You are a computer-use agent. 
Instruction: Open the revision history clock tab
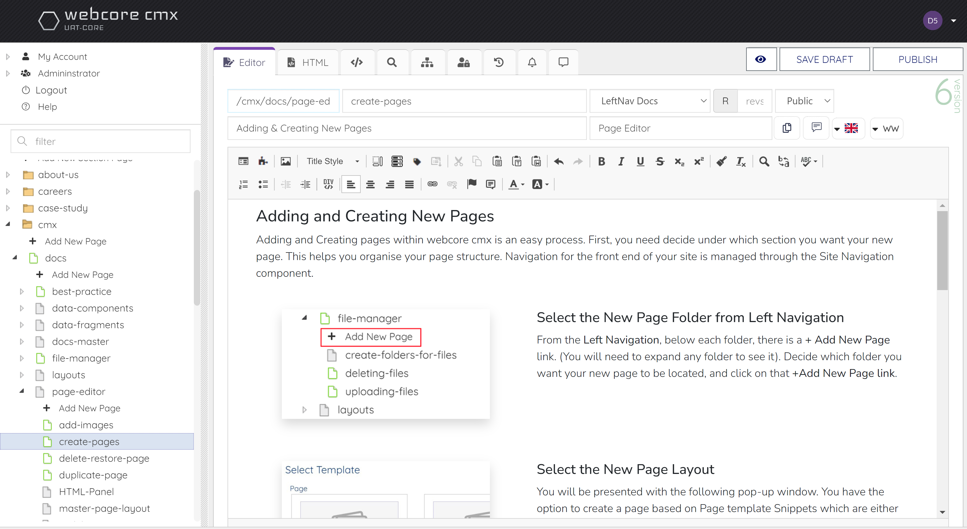pos(499,62)
